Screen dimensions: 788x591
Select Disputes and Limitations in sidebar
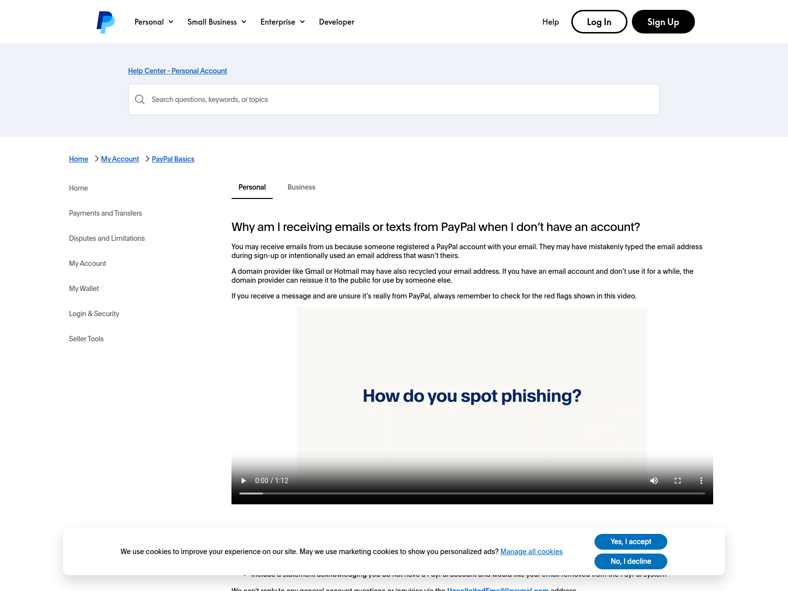tap(107, 238)
